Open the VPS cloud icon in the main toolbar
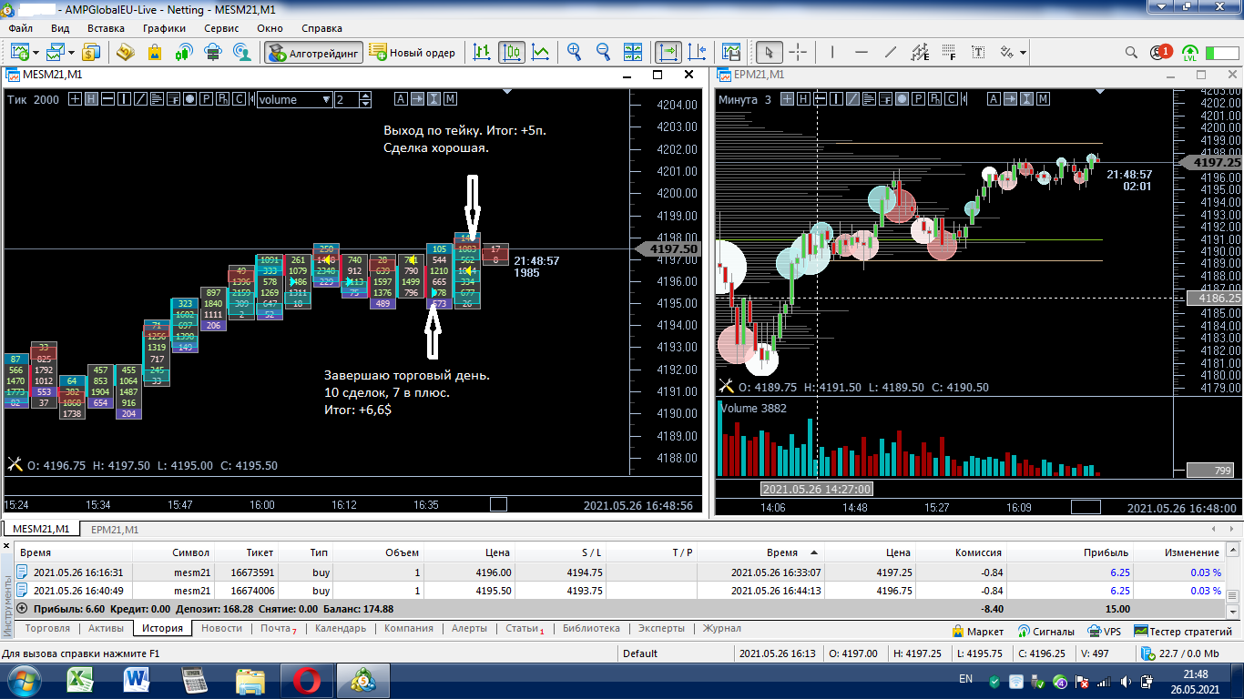The image size is (1244, 699). (x=213, y=52)
